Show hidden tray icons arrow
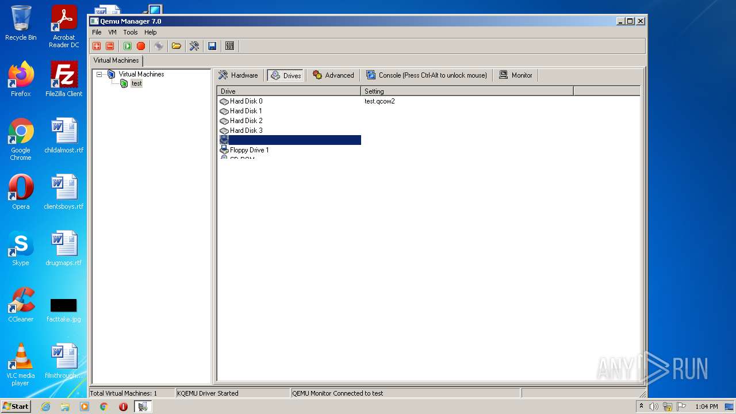Viewport: 736px width, 414px height. point(641,406)
